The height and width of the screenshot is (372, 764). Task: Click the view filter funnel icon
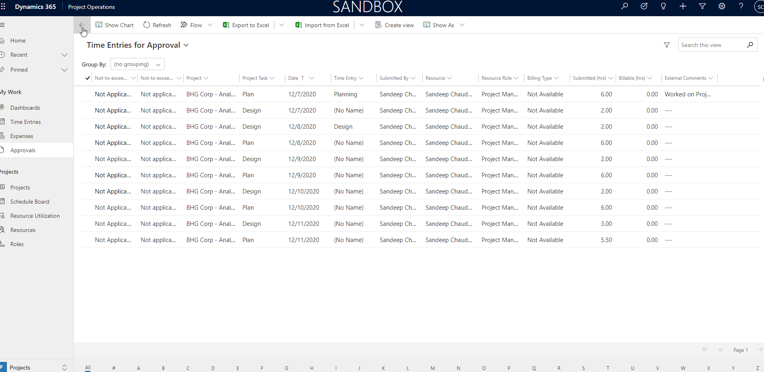coord(667,45)
